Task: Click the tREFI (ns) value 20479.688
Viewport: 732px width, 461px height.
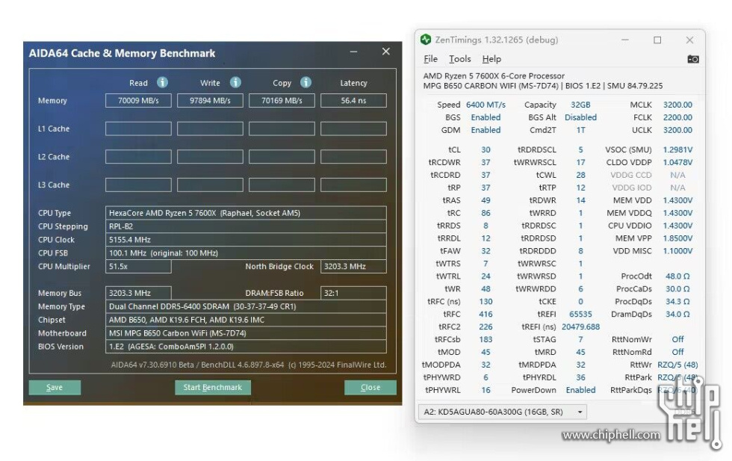Action: pos(580,327)
